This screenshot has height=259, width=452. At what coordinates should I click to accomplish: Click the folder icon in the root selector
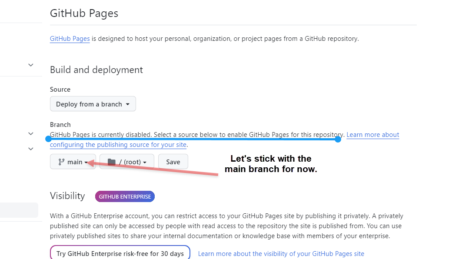point(112,162)
